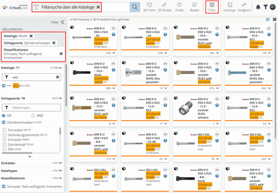Open the DIN 912 12.9 schwarz socket thumbnail
The height and width of the screenshot is (193, 278).
pyautogui.click(x=185, y=108)
